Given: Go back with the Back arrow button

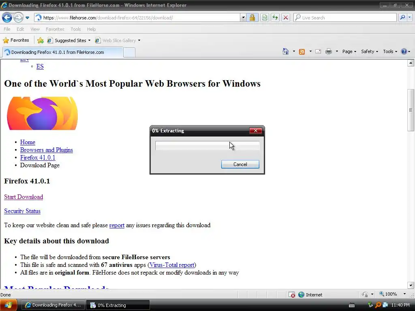Looking at the screenshot, I should coord(7,18).
